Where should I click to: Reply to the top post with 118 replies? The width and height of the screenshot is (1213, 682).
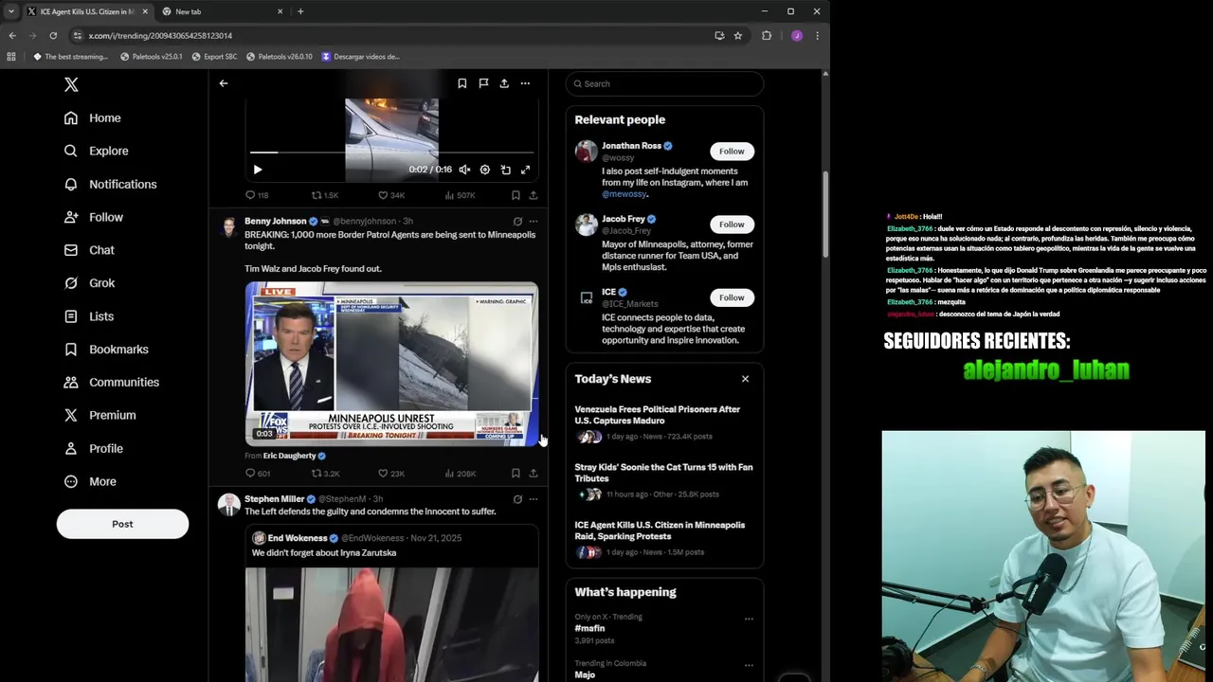click(257, 195)
